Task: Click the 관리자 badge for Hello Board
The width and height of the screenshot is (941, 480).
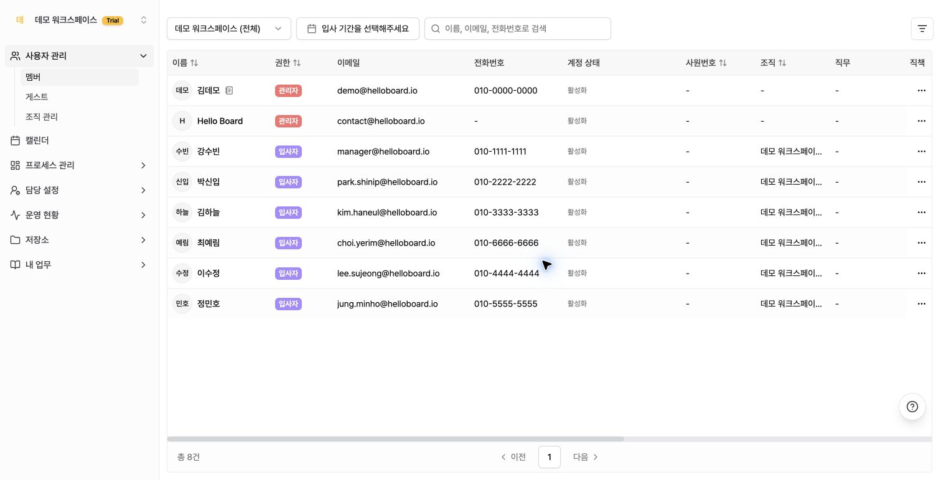Action: (288, 121)
